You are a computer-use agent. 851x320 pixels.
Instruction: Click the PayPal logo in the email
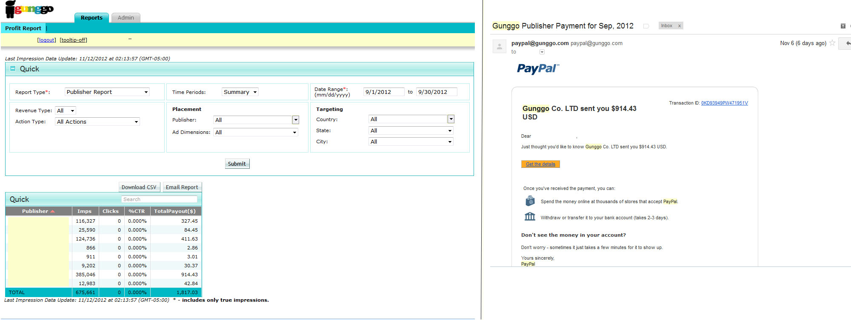point(538,68)
